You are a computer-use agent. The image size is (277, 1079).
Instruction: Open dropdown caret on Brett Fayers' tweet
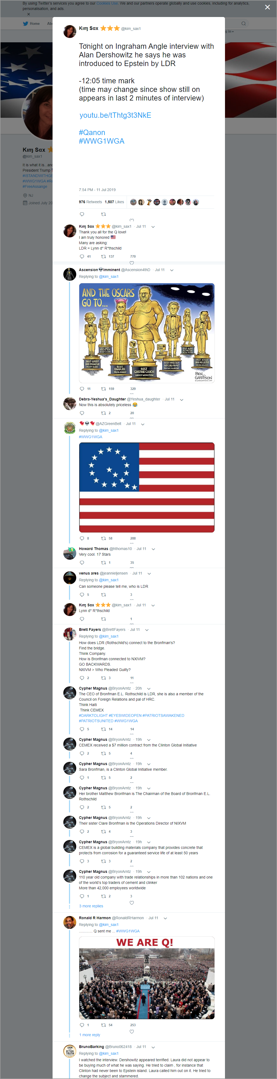(147, 630)
